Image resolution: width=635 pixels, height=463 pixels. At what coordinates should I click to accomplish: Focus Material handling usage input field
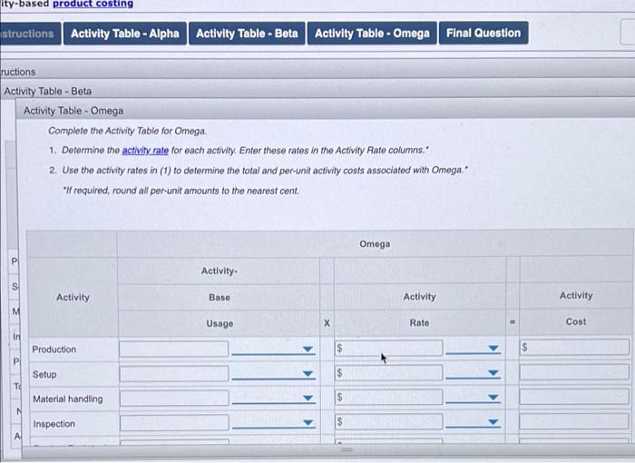click(174, 399)
